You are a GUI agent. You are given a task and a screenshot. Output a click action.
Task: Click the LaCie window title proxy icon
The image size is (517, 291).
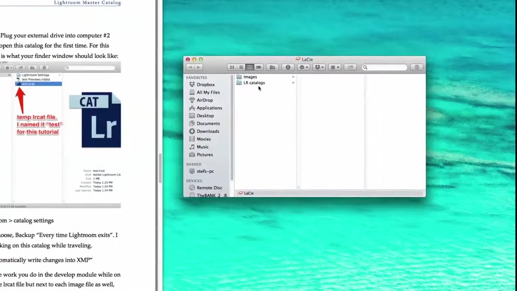coord(298,59)
